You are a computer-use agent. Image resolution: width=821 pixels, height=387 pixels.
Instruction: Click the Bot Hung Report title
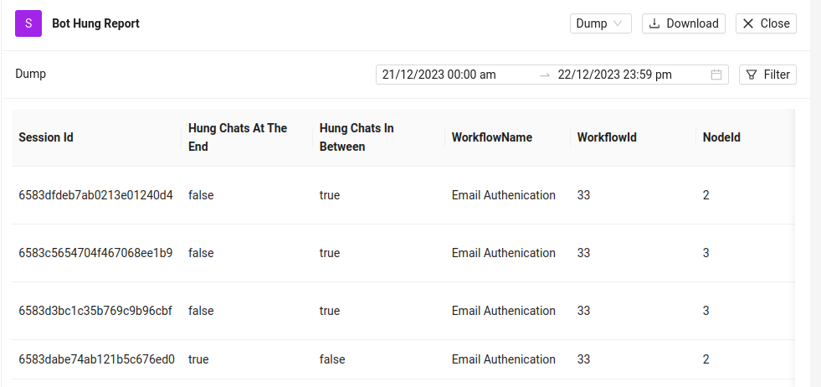[95, 23]
